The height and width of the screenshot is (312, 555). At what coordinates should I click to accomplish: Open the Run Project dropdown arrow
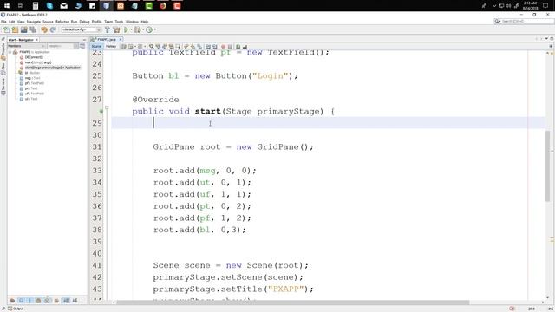click(x=131, y=30)
